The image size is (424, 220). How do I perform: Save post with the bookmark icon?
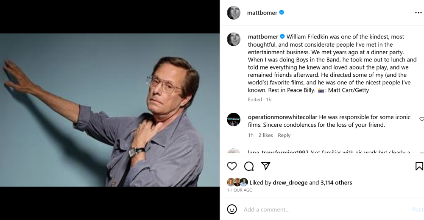click(x=419, y=166)
